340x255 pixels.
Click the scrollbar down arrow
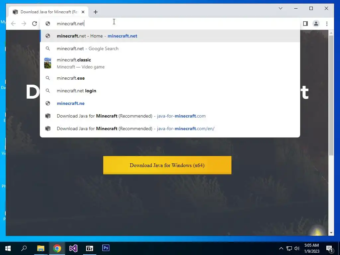[x=331, y=233]
